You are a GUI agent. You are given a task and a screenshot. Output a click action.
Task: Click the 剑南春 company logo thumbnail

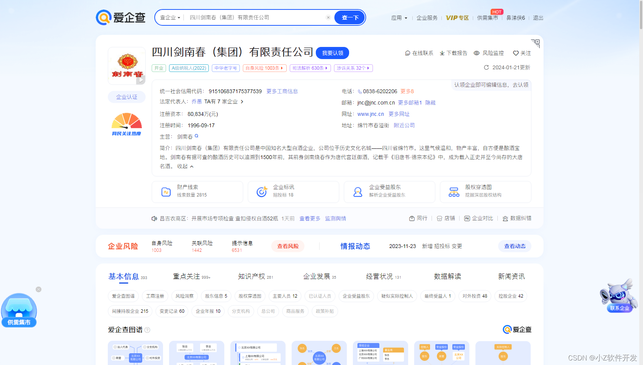pos(127,66)
